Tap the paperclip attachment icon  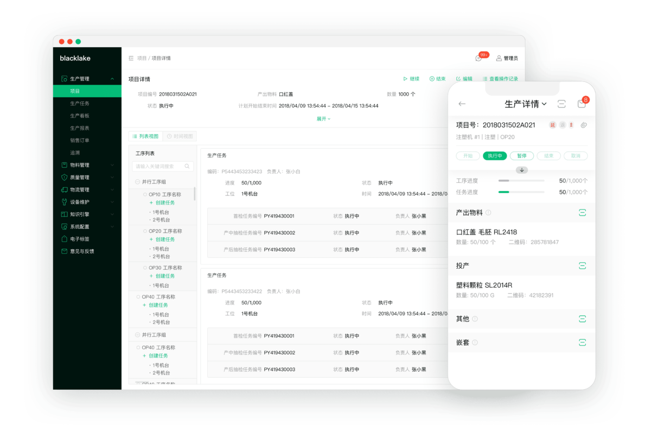pos(584,125)
